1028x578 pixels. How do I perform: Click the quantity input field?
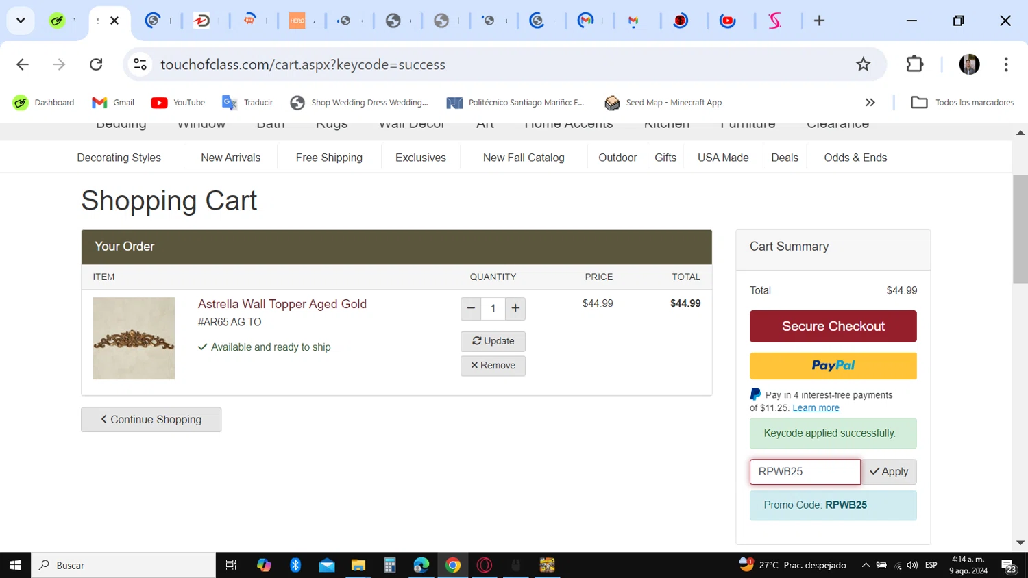pos(493,309)
